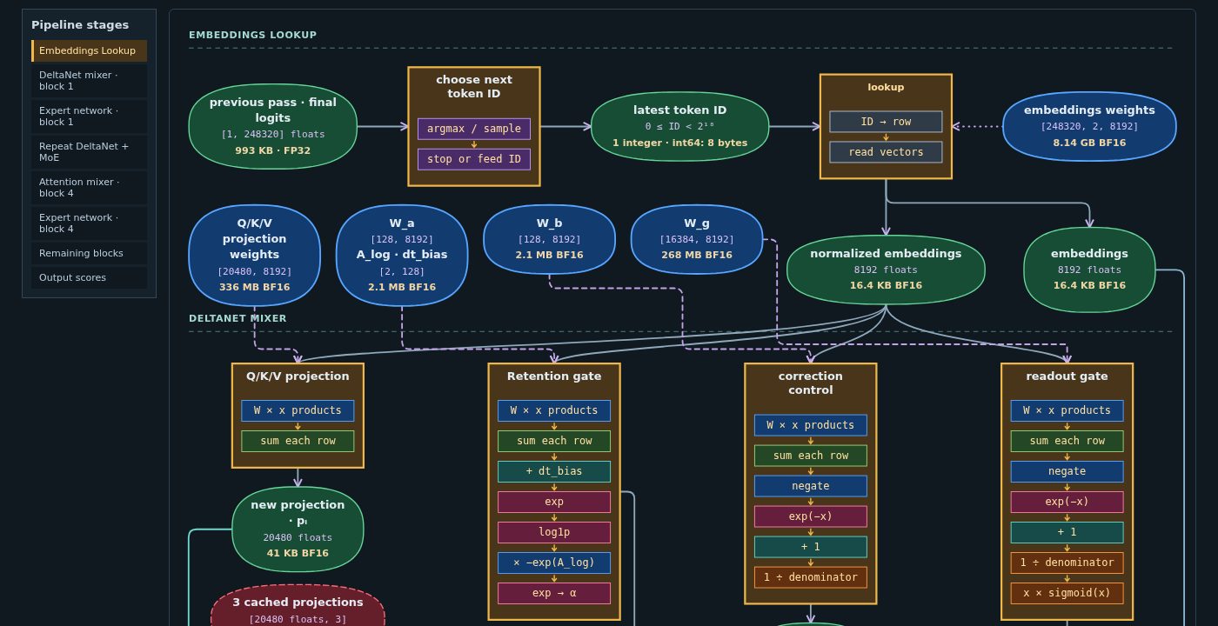
Task: Click the x × sigmoid(x) step
Action: tap(1067, 593)
